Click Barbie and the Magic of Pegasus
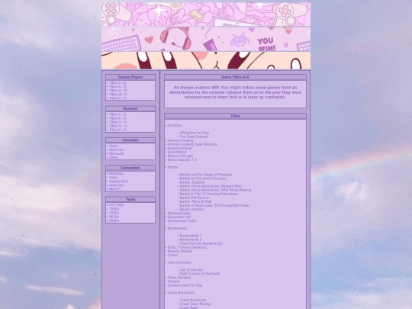412x309 pixels. point(206,175)
